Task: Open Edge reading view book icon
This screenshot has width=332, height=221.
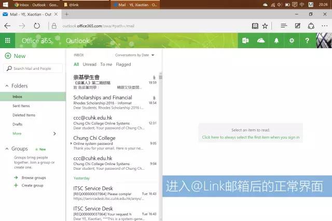Action: (x=255, y=25)
